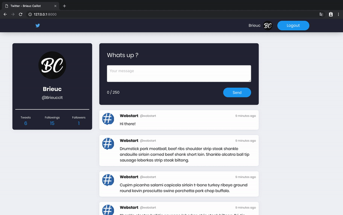Click @webstart handle on Drumstick pork tweet

click(148, 141)
